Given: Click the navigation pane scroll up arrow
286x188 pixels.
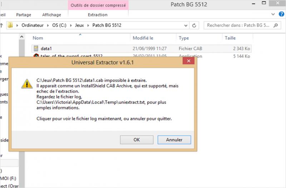Looking at the screenshot, I should point(22,37).
